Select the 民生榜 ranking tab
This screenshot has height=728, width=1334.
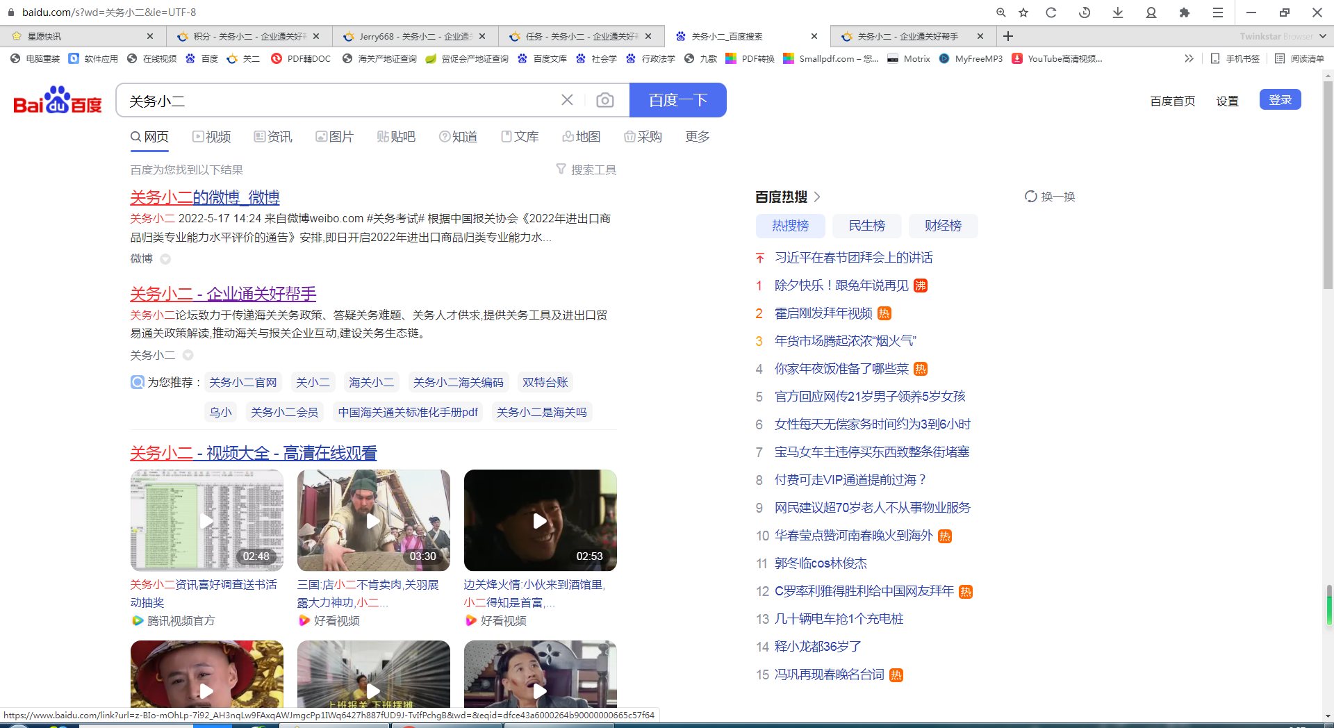(x=866, y=226)
